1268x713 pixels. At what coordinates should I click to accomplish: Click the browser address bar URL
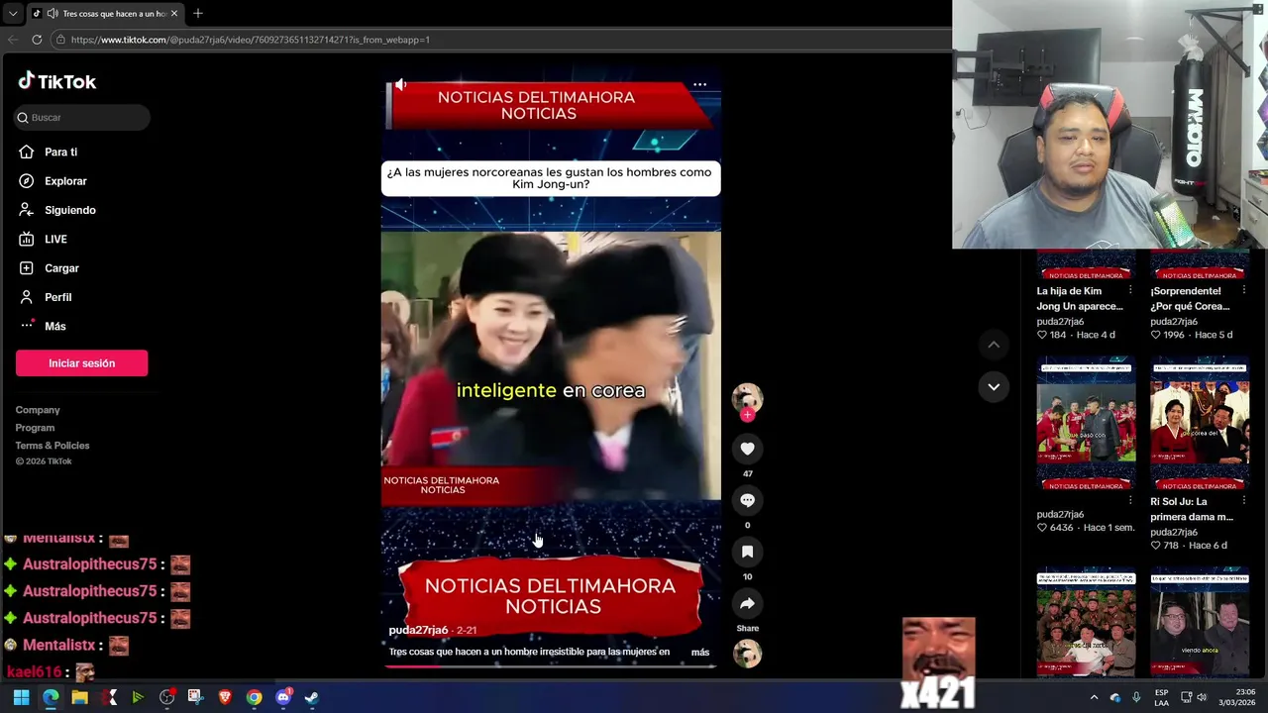(x=250, y=40)
